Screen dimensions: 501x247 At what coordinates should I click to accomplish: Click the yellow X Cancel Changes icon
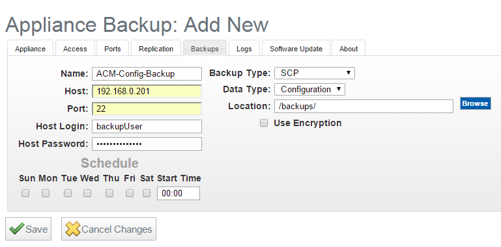pyautogui.click(x=73, y=229)
